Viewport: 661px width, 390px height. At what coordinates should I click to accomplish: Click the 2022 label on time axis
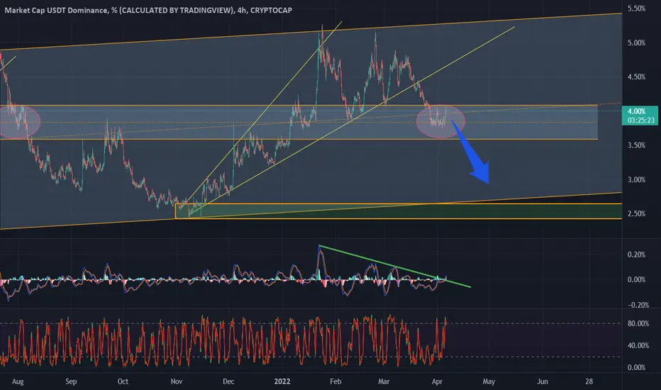pos(282,381)
